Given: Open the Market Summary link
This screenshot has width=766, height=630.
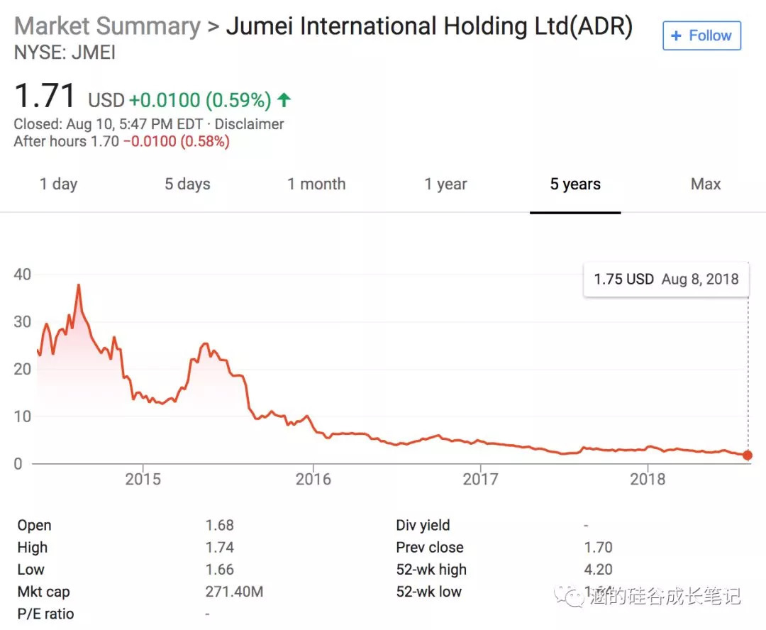Looking at the screenshot, I should click(x=107, y=26).
